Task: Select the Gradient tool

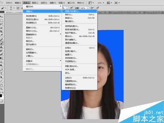Action: [x=1, y=58]
